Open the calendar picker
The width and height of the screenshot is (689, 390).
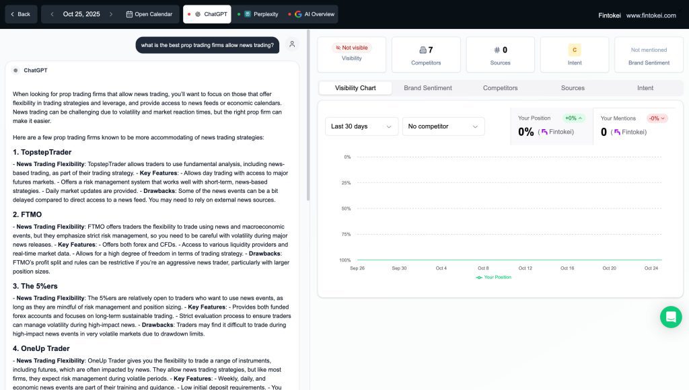point(149,14)
